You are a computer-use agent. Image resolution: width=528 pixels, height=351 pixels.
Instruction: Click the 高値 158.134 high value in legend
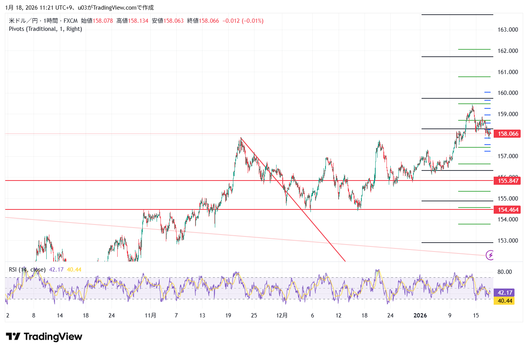(132, 21)
